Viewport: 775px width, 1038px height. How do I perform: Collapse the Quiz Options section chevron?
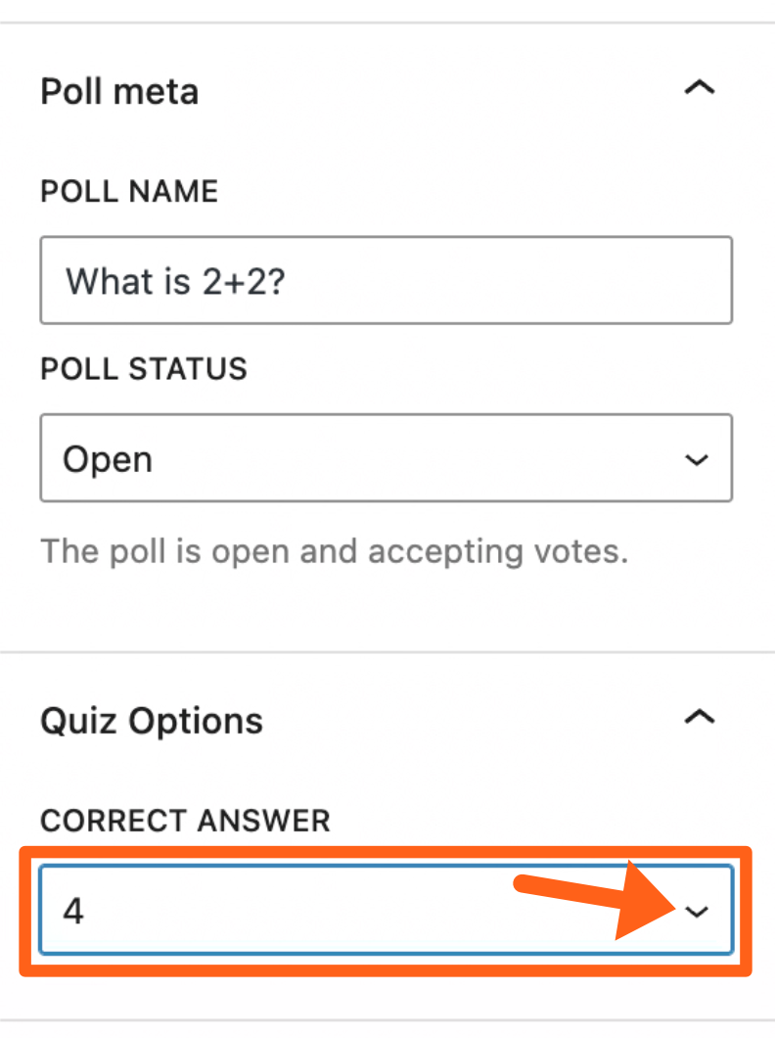pyautogui.click(x=699, y=718)
